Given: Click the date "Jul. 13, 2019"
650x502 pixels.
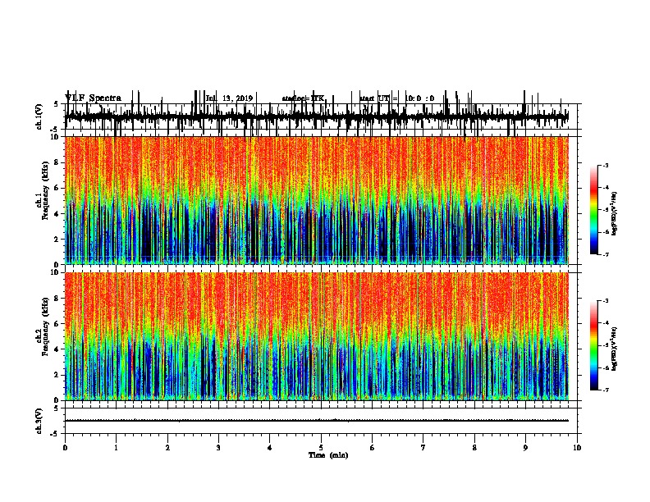Looking at the screenshot, I should click(x=229, y=98).
